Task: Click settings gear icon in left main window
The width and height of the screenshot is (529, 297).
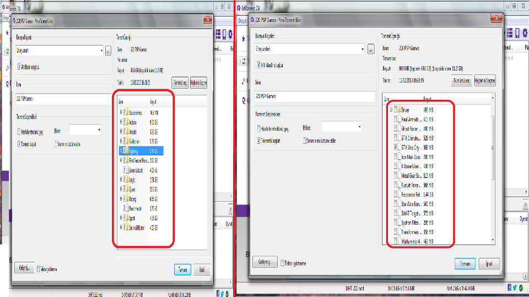Action: [x=230, y=34]
